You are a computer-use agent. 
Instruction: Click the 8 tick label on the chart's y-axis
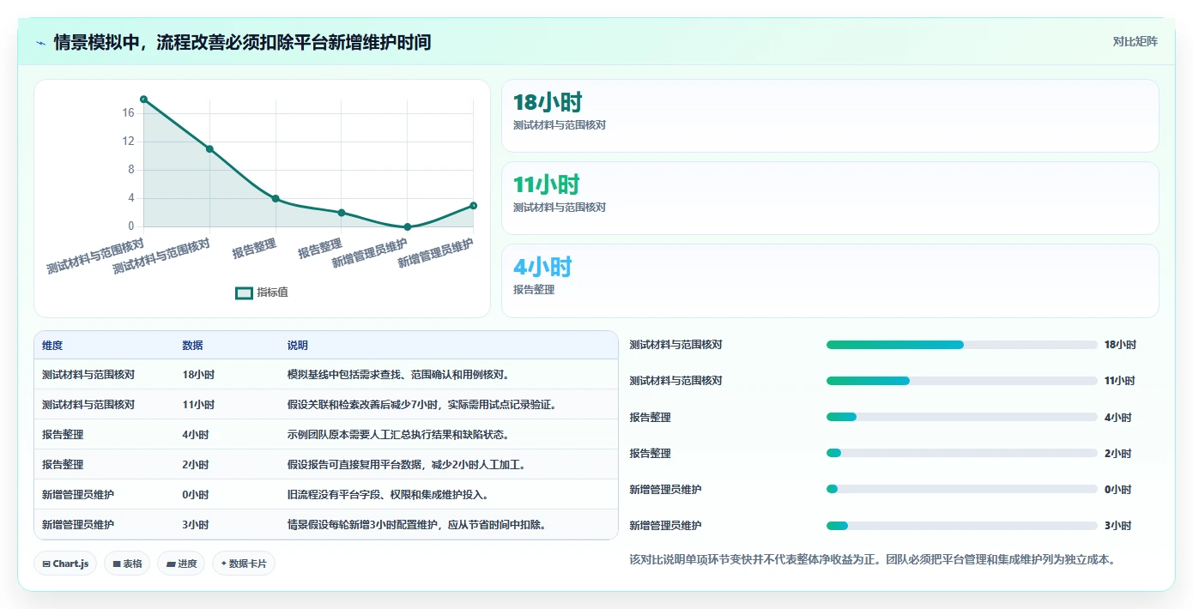[131, 170]
